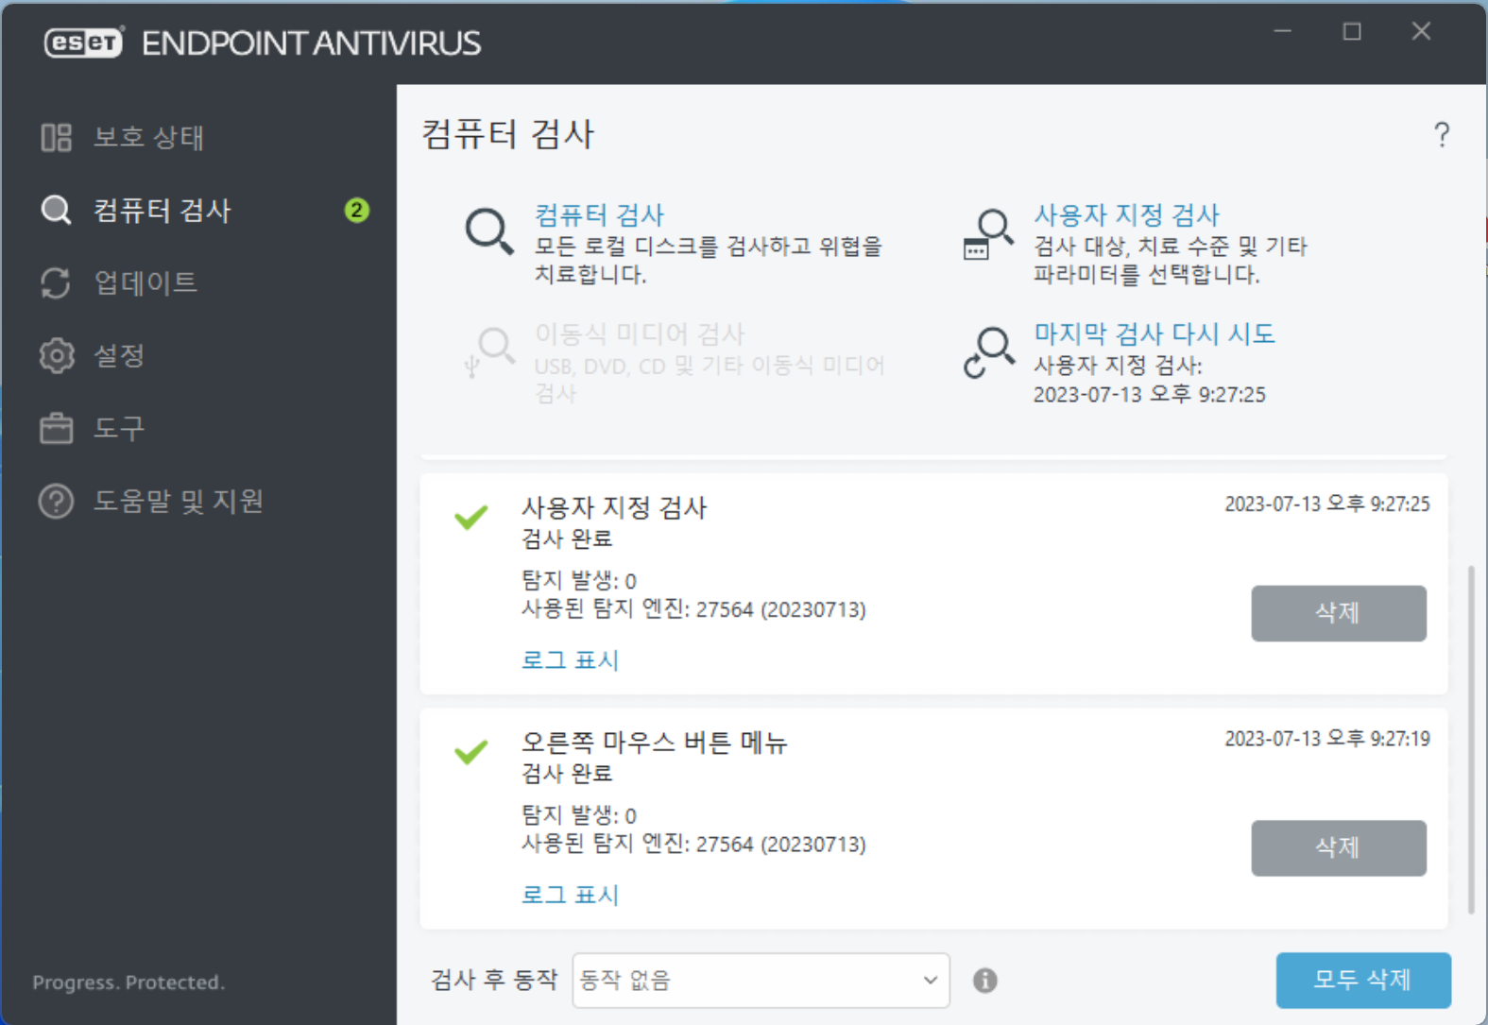The image size is (1488, 1025).
Task: Click the large 컴퓨터 검사 magnifier icon
Action: [x=489, y=231]
